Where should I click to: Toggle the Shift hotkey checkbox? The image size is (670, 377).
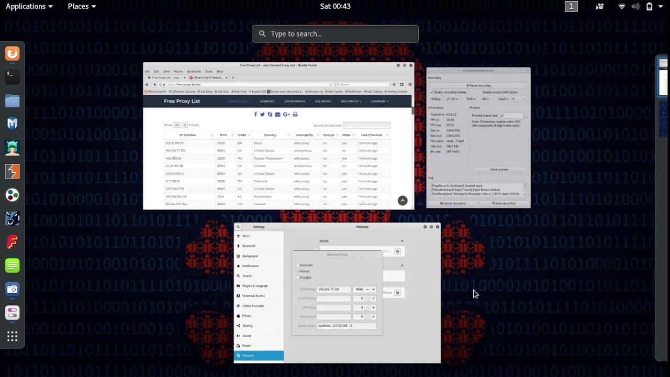point(464,99)
